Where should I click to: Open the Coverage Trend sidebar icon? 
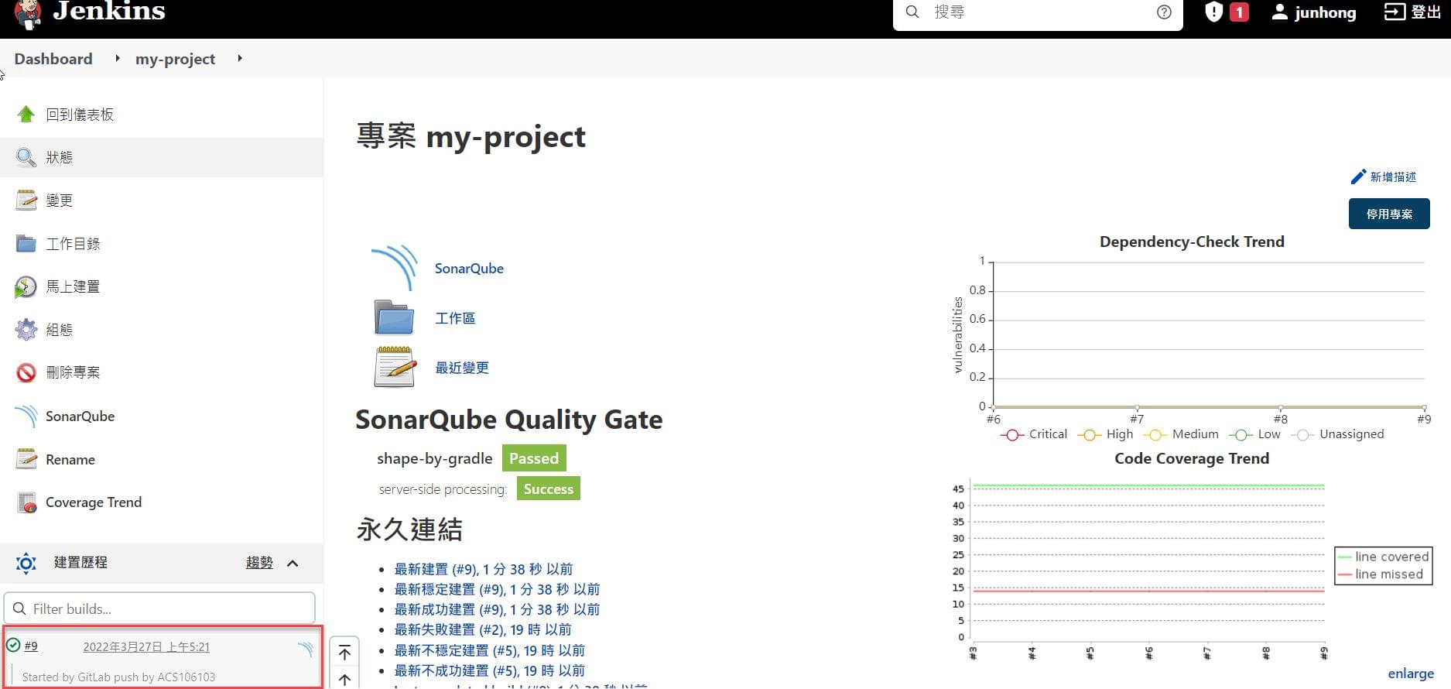pos(26,502)
